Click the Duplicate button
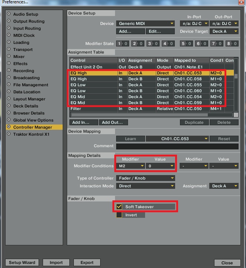 tap(194, 122)
